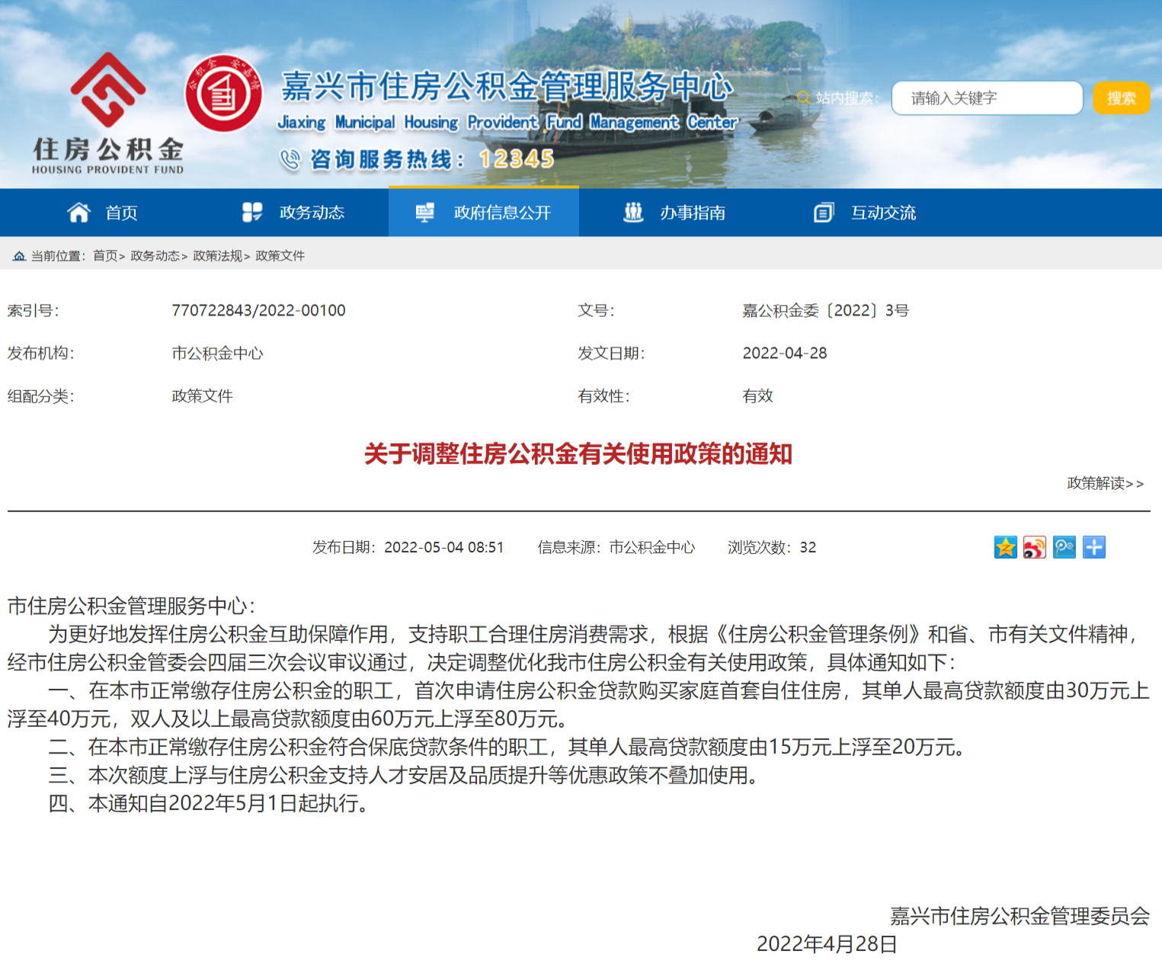The image size is (1162, 964).
Task: Share to QQ Zone star icon
Action: tap(1006, 547)
